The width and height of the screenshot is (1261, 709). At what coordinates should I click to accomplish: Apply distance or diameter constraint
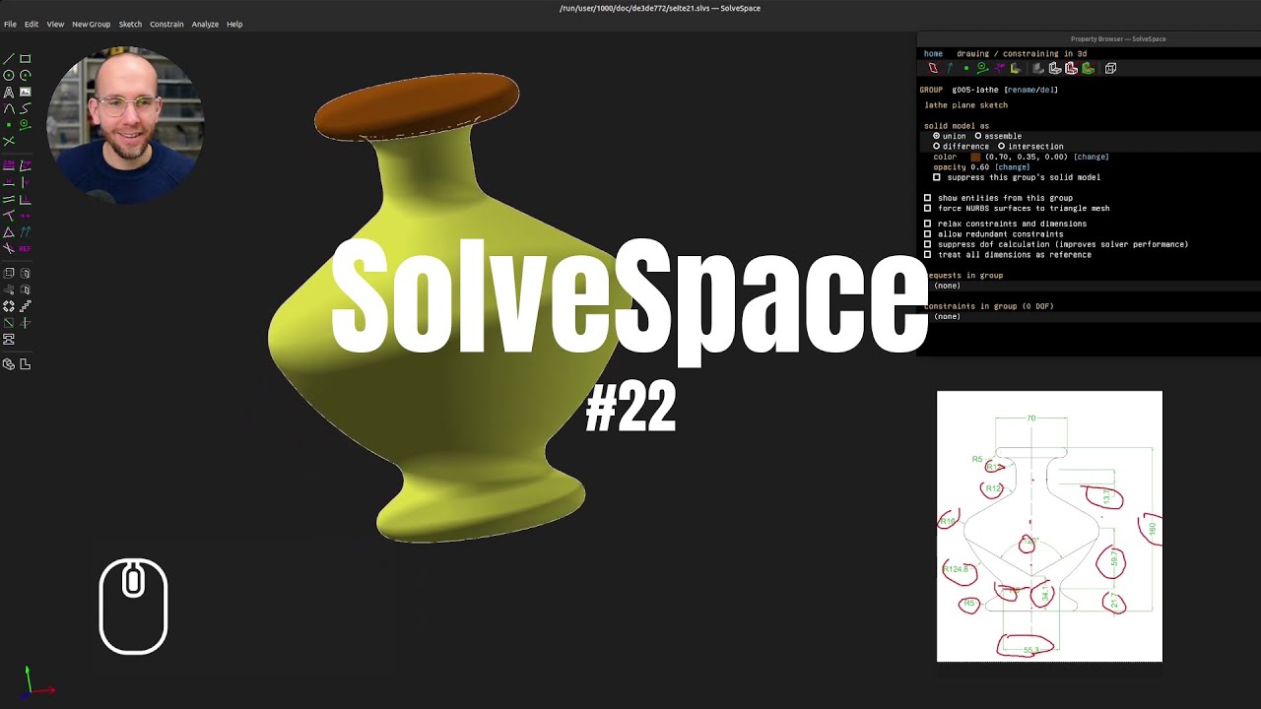point(9,165)
